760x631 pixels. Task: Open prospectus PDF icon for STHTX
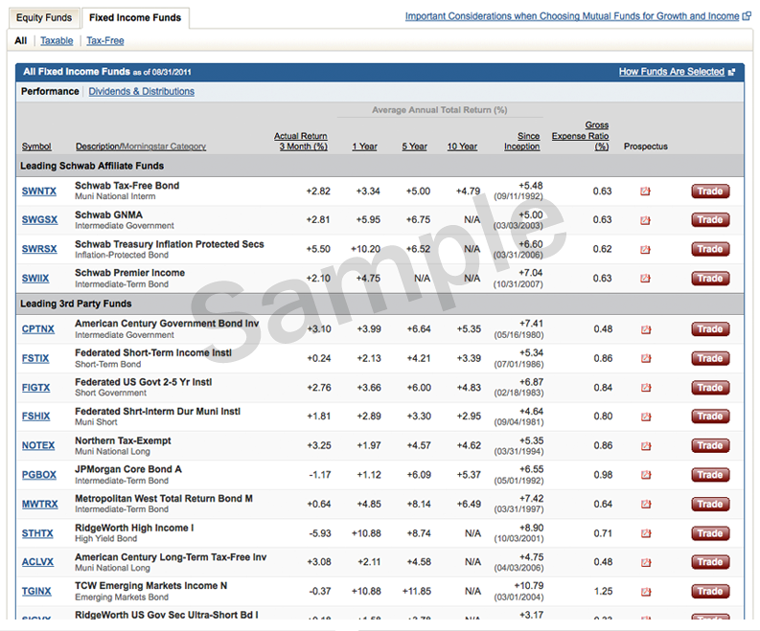click(x=646, y=533)
